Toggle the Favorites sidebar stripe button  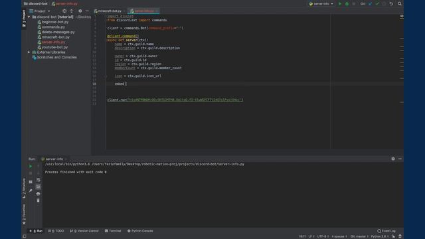24,214
